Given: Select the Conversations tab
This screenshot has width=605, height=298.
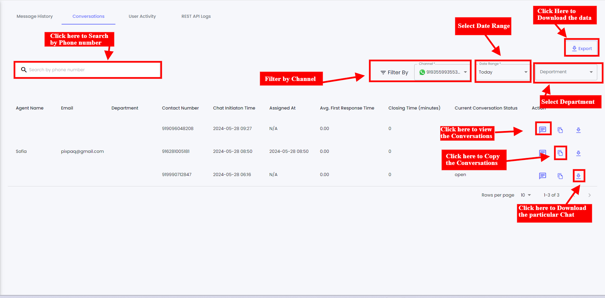Looking at the screenshot, I should point(88,16).
